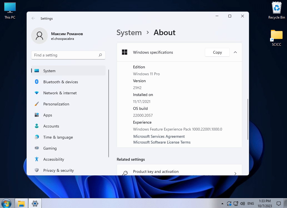Click the System monitor icon in sidebar
The image size is (287, 208).
pos(37,71)
